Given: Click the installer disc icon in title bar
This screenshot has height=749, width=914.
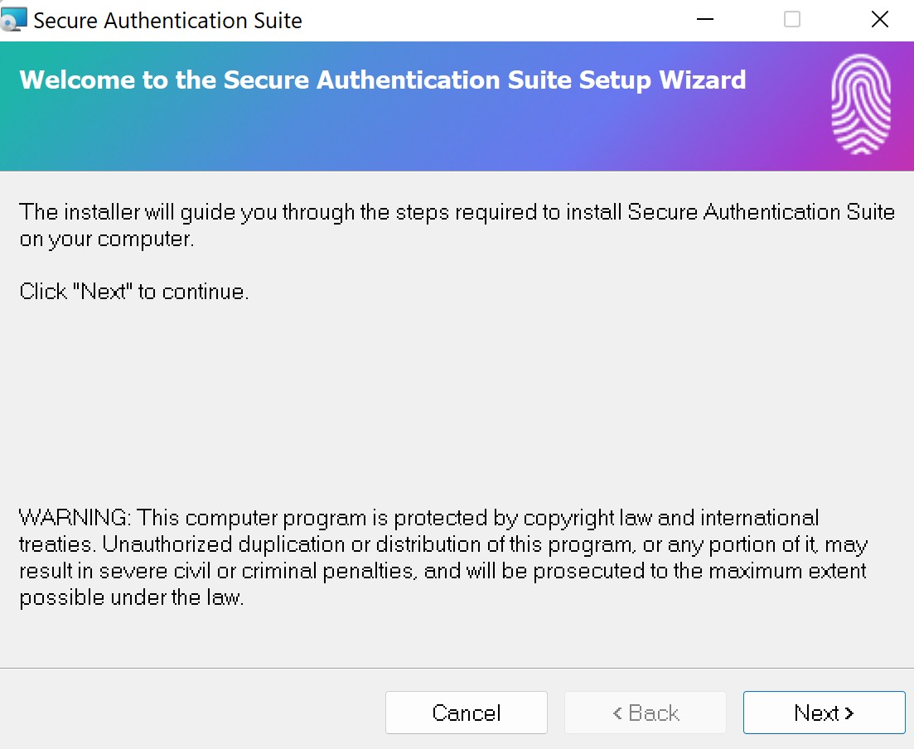Looking at the screenshot, I should 12,19.
